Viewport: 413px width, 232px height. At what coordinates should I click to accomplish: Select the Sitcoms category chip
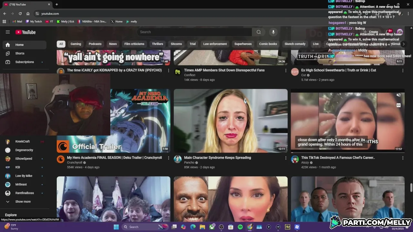[x=176, y=44]
